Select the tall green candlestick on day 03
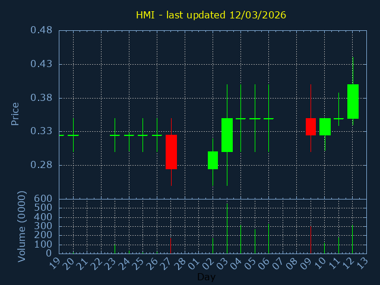 point(227,135)
